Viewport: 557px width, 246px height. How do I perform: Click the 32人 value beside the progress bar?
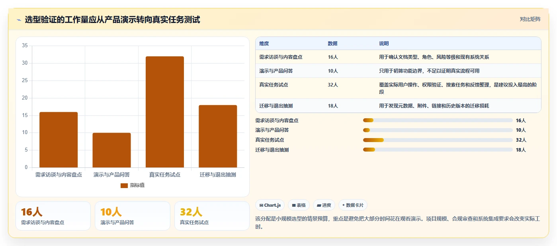coord(521,140)
